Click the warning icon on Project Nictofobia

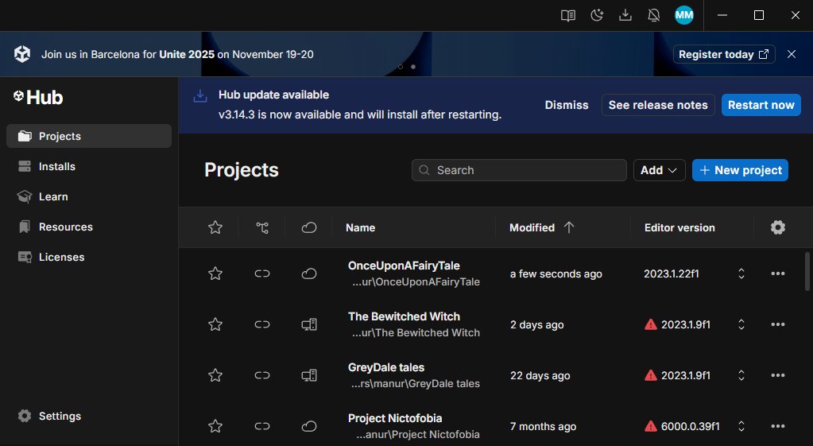[x=650, y=426]
